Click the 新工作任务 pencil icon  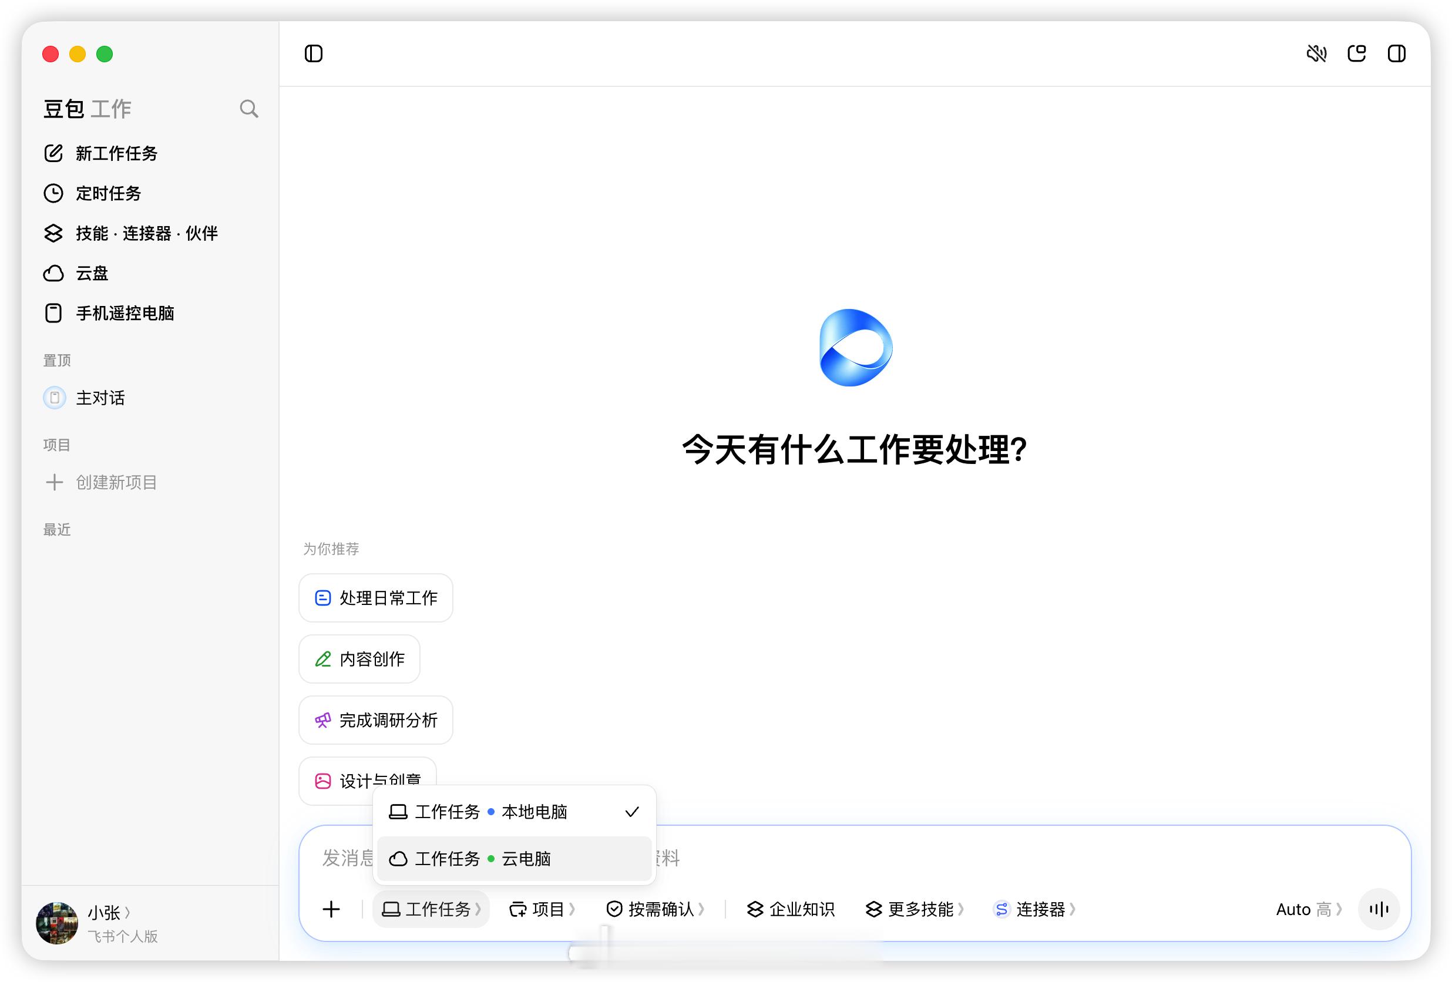[x=53, y=153]
